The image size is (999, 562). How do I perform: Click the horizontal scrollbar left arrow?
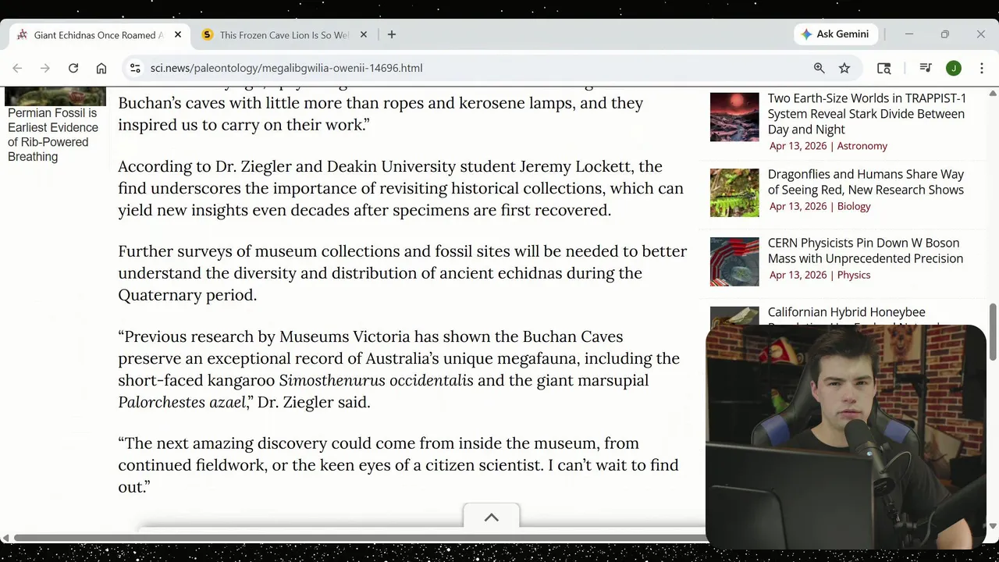[5, 538]
